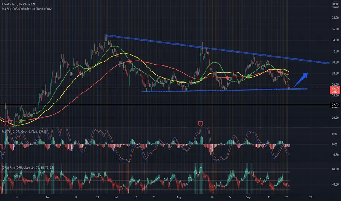Click the 0.50 MACD axis label
This screenshot has height=201, width=341.
[335, 134]
